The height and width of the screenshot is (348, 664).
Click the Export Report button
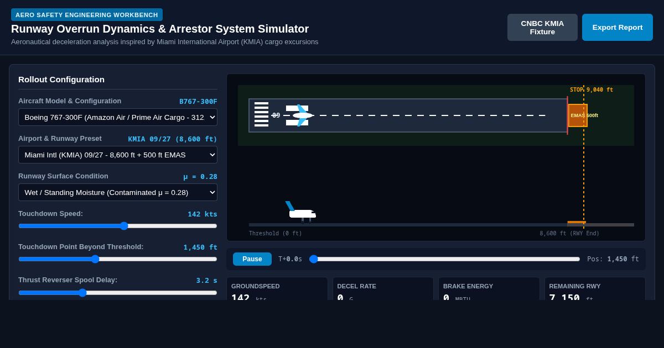click(x=618, y=28)
